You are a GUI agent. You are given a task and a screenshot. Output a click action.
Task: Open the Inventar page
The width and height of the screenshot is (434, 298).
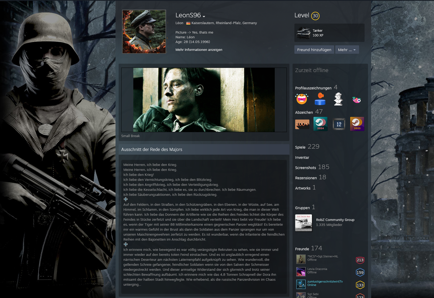302,158
